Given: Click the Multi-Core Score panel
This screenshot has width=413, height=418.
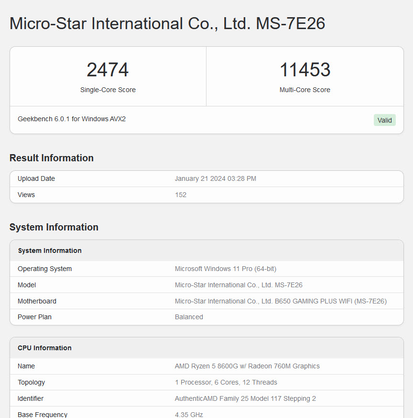Looking at the screenshot, I should [x=305, y=76].
